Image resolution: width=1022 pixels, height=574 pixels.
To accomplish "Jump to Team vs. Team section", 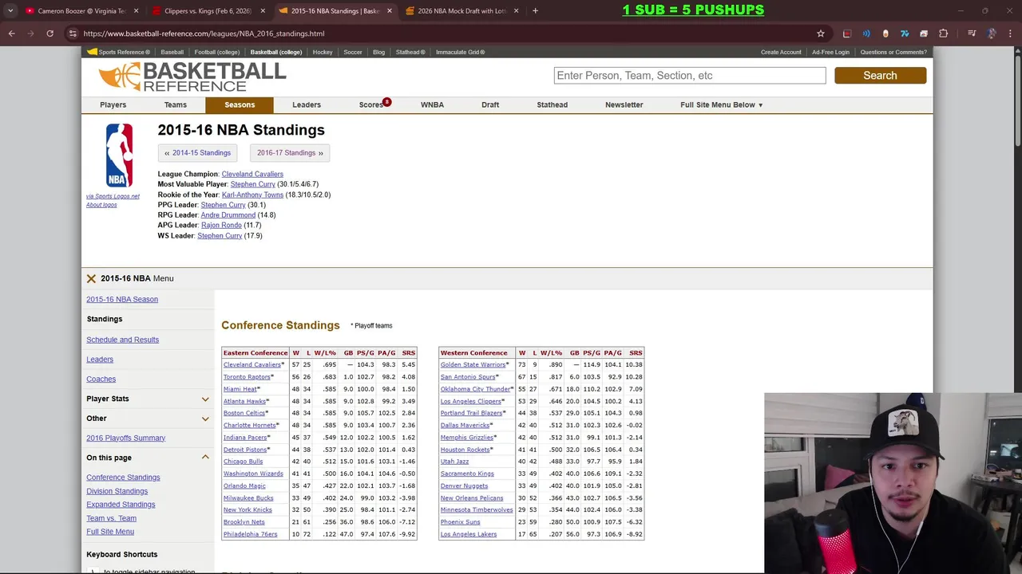I will (x=112, y=518).
